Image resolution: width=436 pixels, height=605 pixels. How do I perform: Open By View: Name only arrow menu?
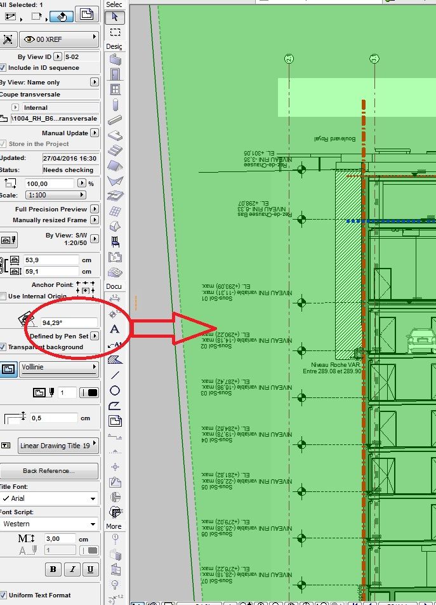(x=95, y=82)
